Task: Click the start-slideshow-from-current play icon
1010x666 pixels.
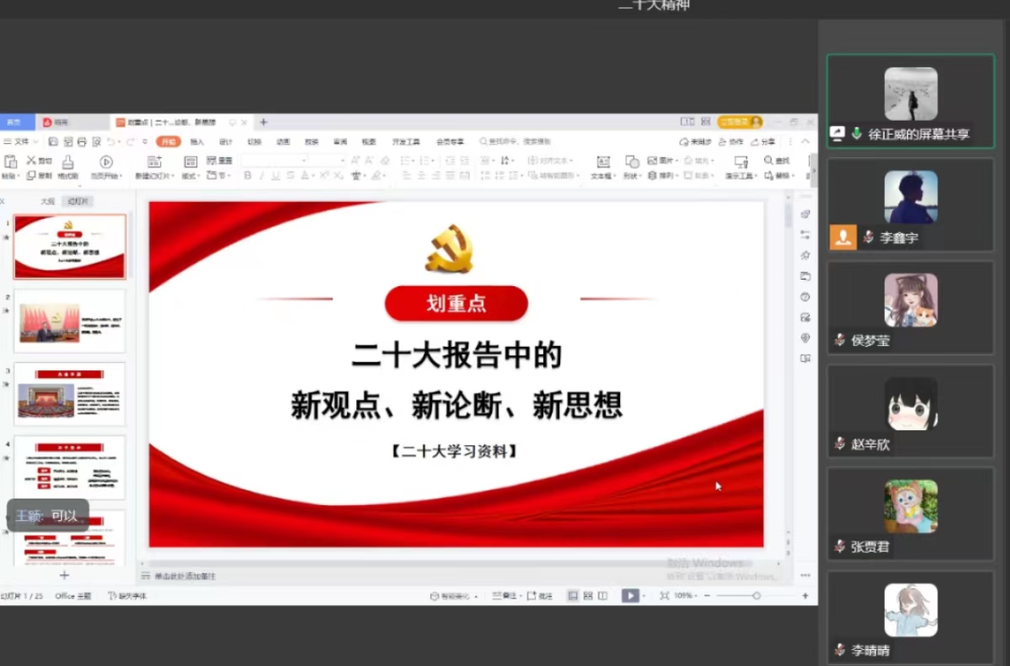Action: [107, 162]
